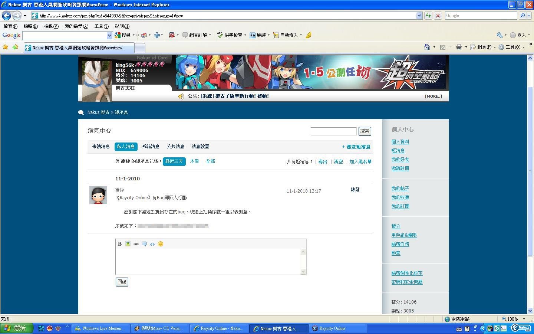Show 全部 message history
Screen dimensions: 534x334
pyautogui.click(x=210, y=161)
